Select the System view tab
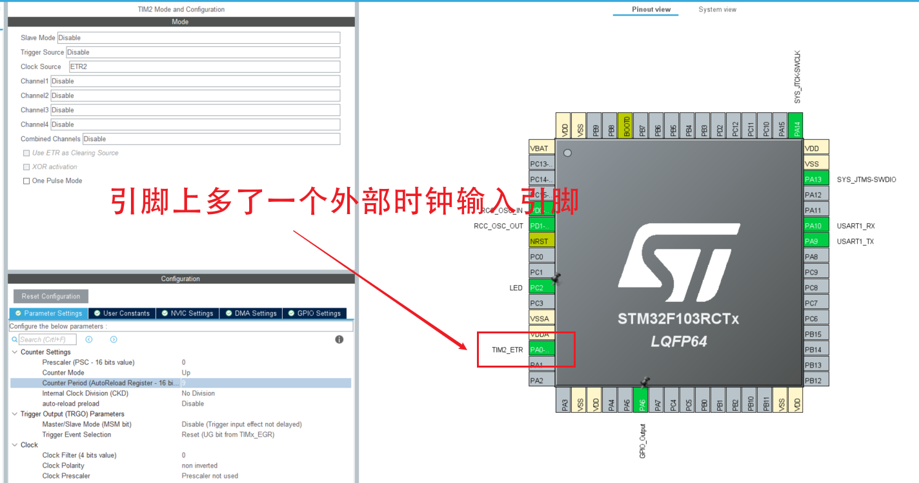 (x=717, y=10)
